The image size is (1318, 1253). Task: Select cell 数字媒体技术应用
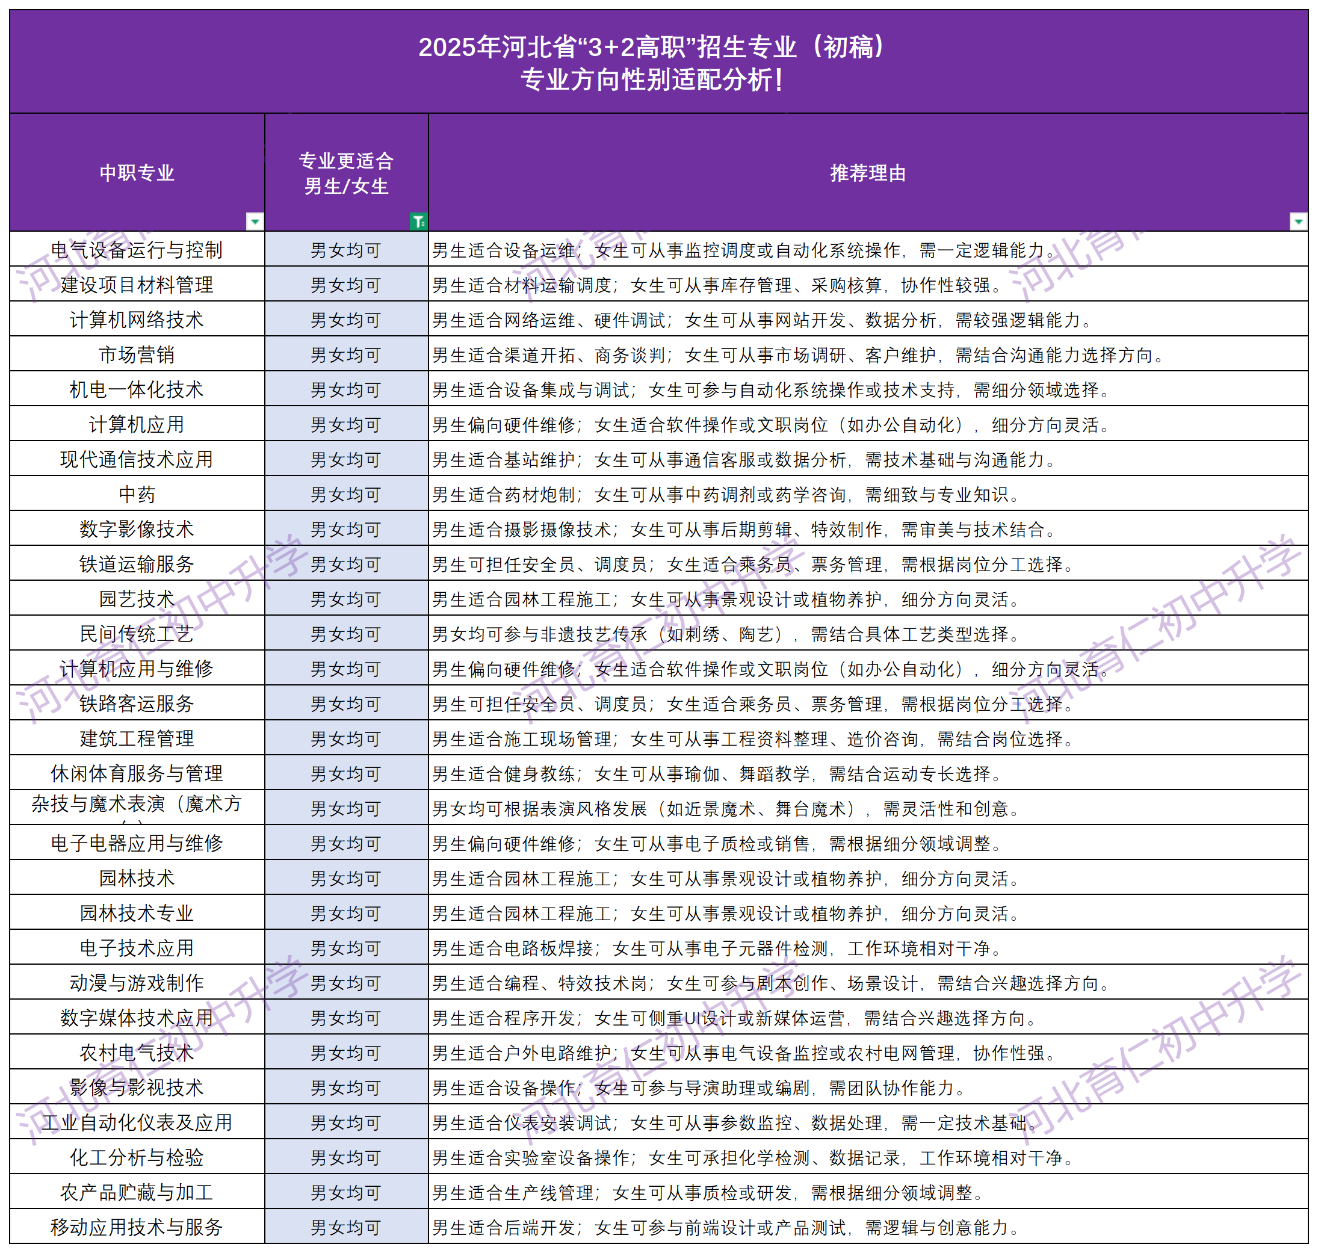137,1017
